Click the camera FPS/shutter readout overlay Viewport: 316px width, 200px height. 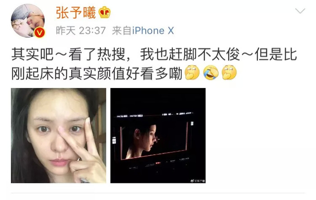[130, 116]
